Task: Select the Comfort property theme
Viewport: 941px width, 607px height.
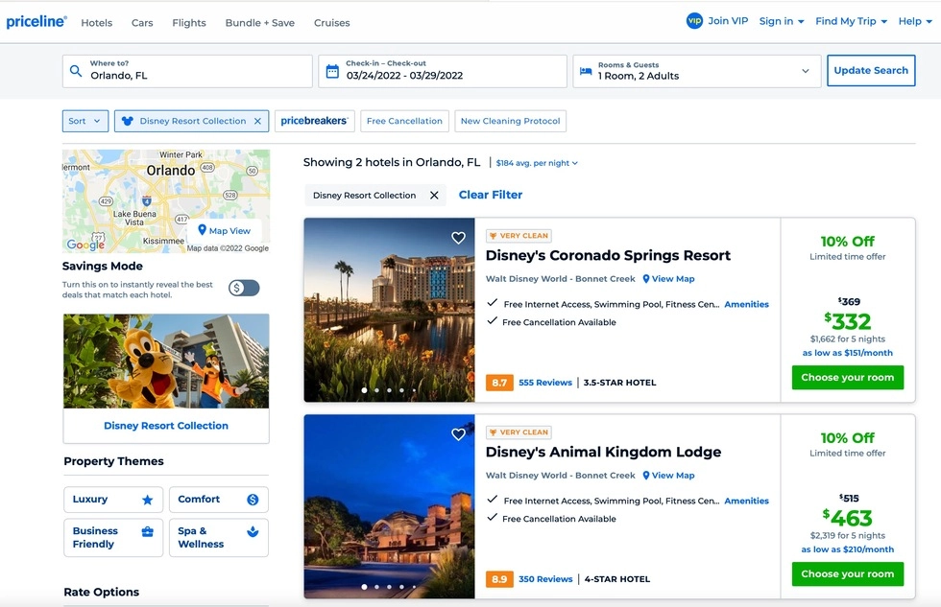Action: click(219, 500)
